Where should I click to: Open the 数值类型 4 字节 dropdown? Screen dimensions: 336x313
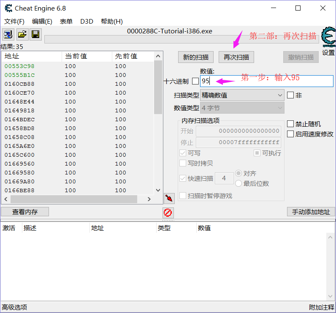click(242, 108)
